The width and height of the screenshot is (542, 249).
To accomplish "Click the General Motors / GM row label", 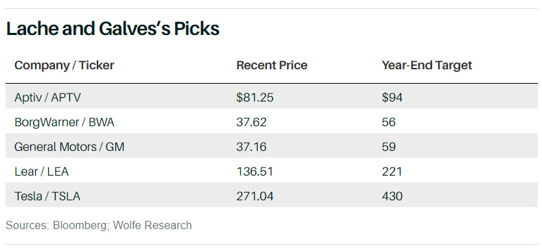I will click(69, 147).
